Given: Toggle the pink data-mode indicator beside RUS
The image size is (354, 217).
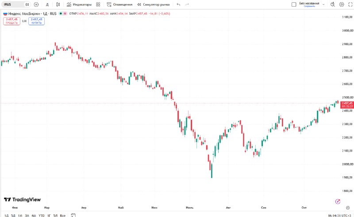Looking at the screenshot, I should tap(65, 14).
